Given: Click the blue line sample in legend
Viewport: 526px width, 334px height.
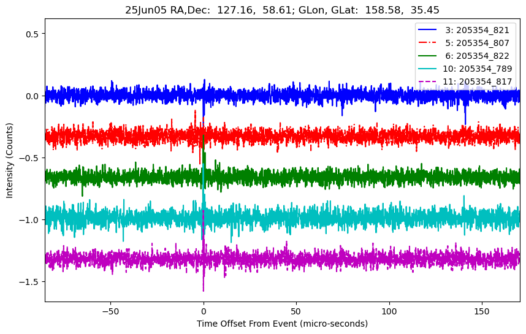Looking at the screenshot, I should [x=427, y=30].
